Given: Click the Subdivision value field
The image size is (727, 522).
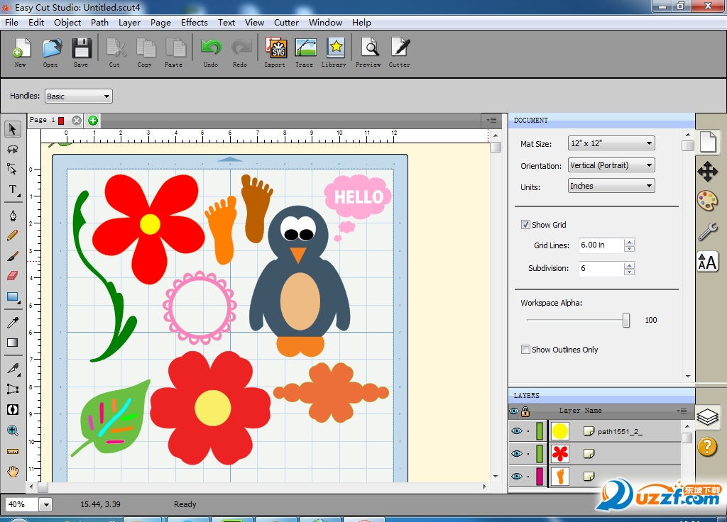Looking at the screenshot, I should [601, 268].
